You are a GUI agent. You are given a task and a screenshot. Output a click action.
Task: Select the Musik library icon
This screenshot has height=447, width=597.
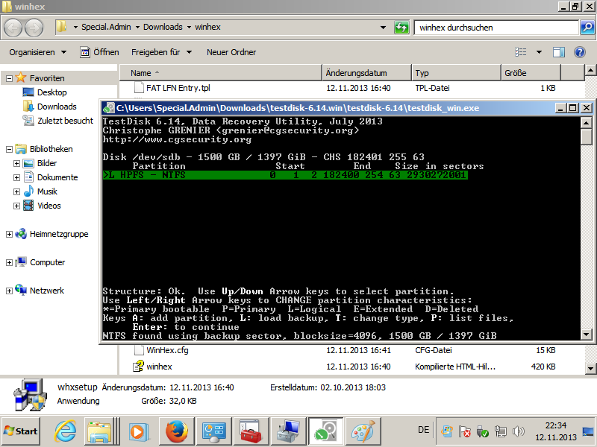click(28, 191)
